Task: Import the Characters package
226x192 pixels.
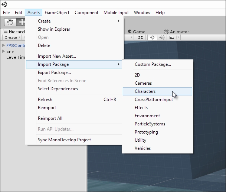Action: tap(158, 91)
